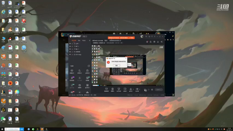233x131 pixels.
Task: Open WeChat desktop shortcut
Action: tap(3, 120)
